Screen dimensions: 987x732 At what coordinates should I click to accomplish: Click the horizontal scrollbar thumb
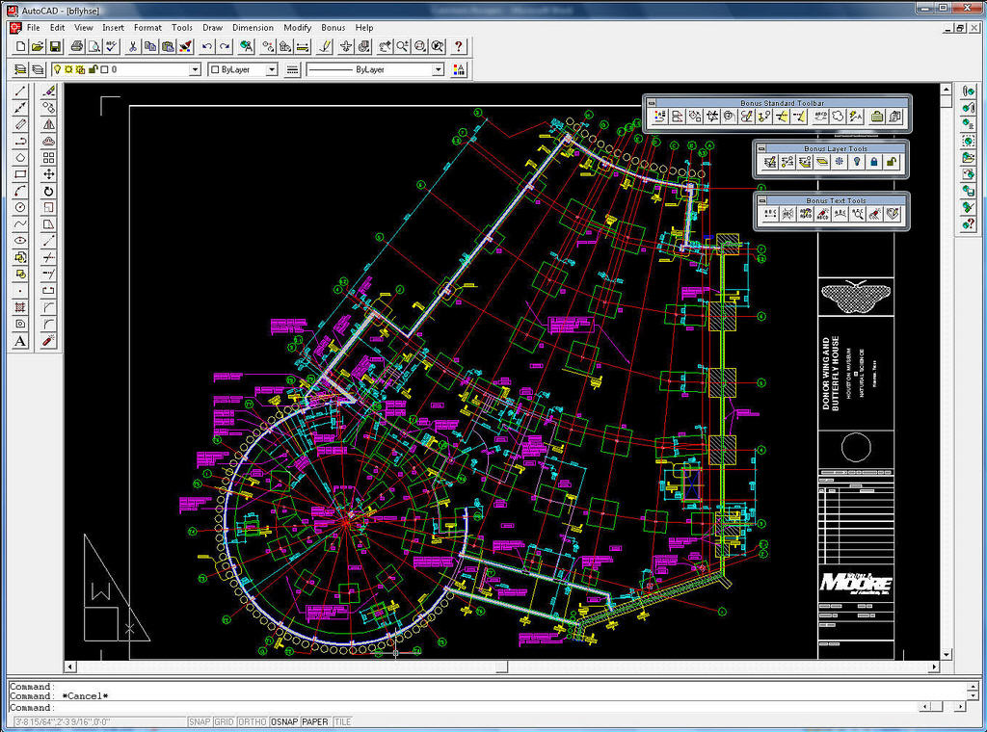click(501, 667)
